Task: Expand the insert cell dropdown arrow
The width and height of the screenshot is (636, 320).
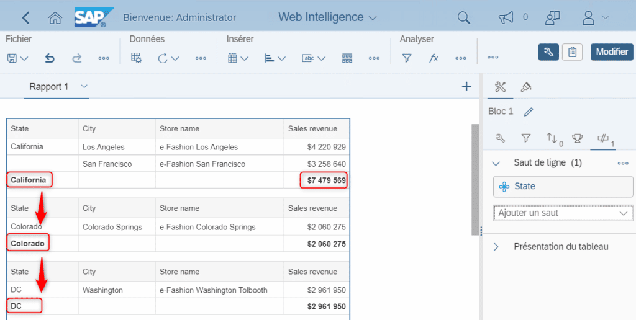Action: (x=321, y=59)
